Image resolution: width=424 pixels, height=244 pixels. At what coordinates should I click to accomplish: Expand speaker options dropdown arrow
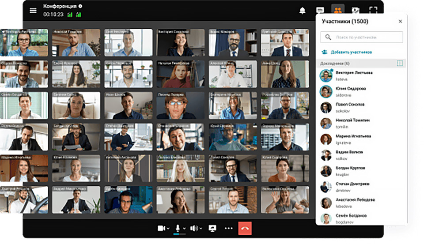tap(201, 229)
